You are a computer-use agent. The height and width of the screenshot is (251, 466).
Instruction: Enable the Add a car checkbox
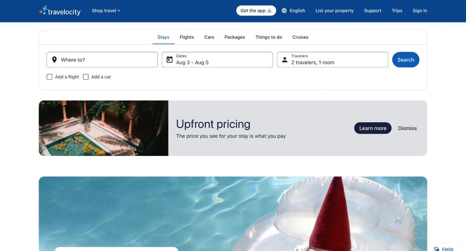coord(86,77)
